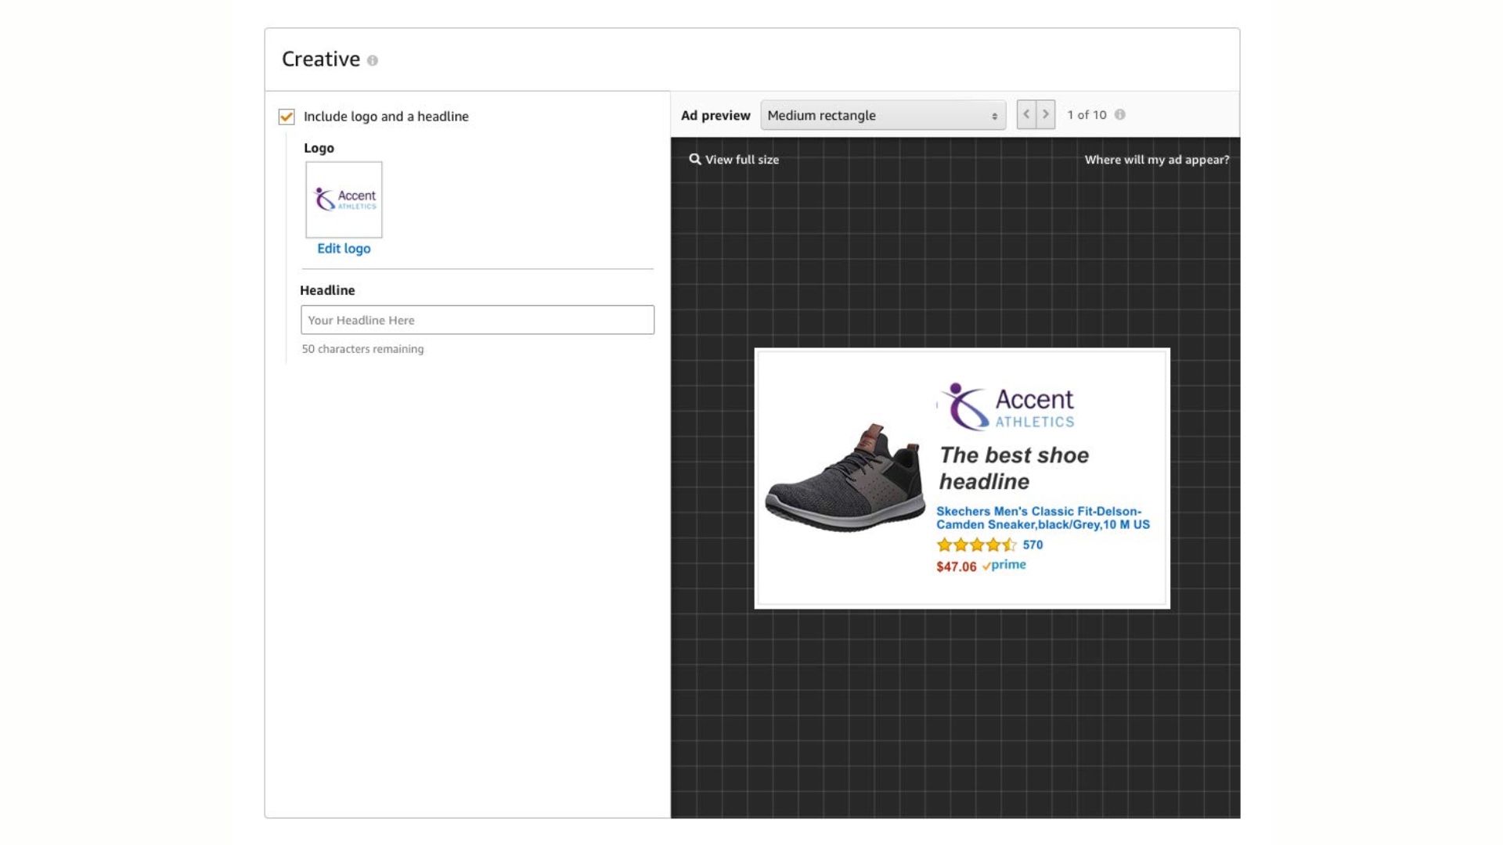Open Where will my ad appear link
This screenshot has height=845, width=1503.
coord(1157,160)
